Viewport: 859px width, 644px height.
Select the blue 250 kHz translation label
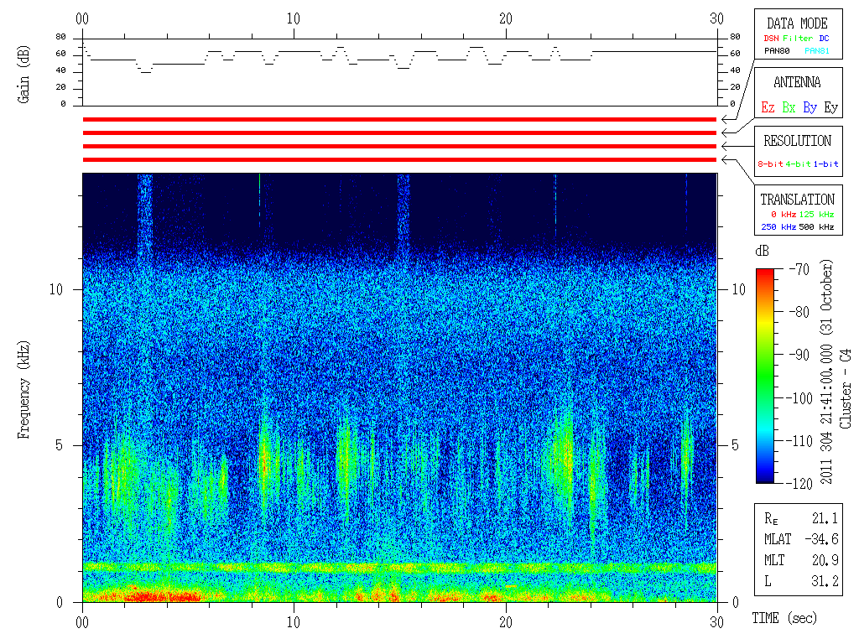[778, 226]
